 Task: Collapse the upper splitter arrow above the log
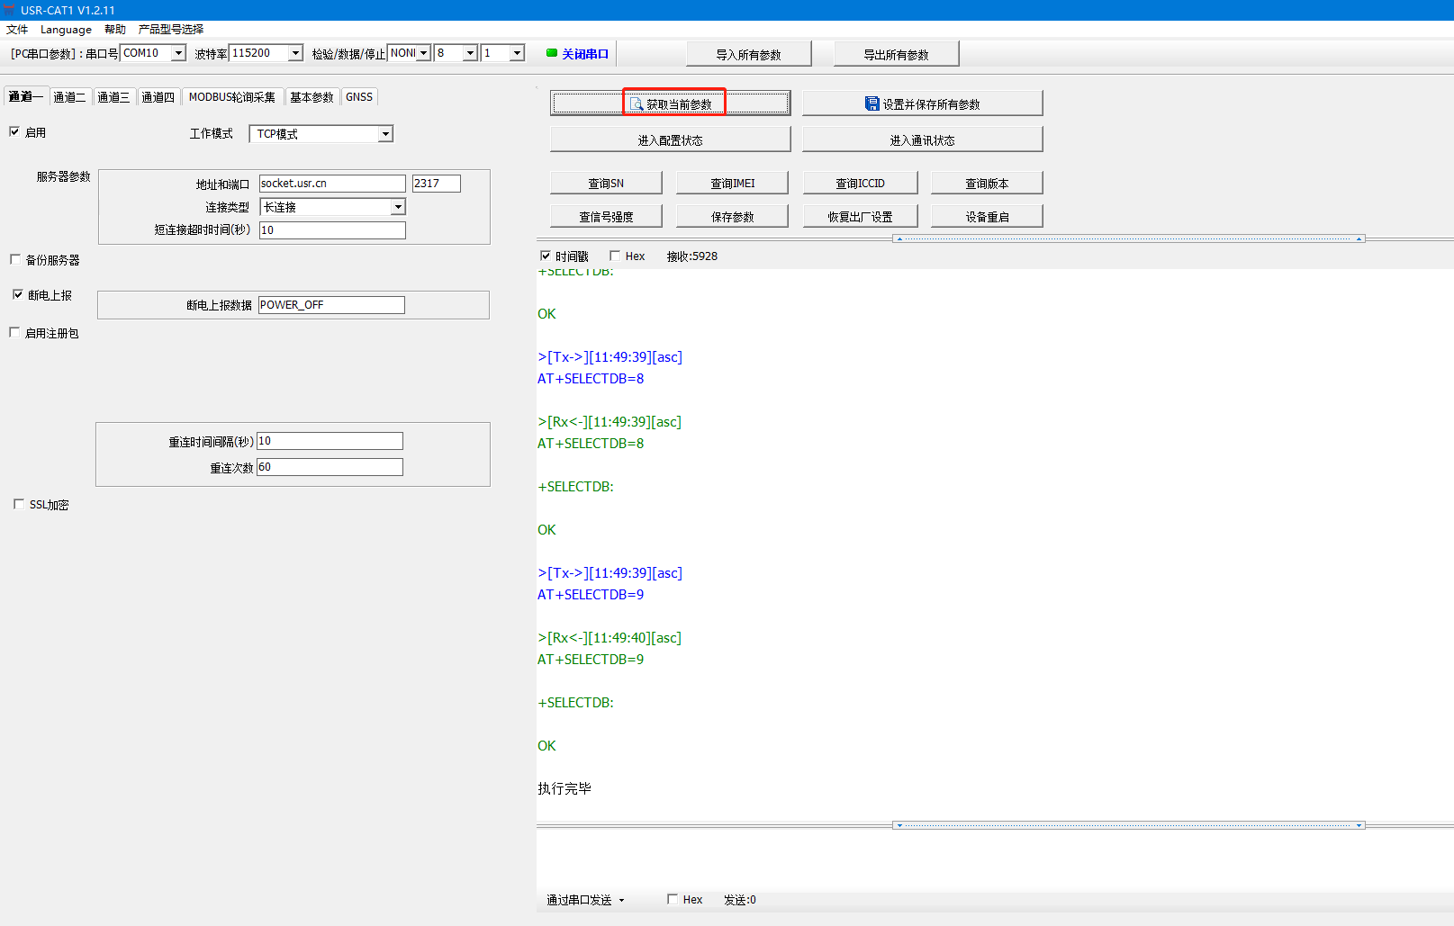[x=899, y=238]
